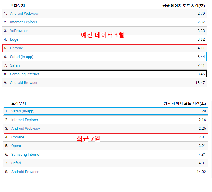
Task: Click 브라우저 column header in second table
Action: tap(18, 103)
